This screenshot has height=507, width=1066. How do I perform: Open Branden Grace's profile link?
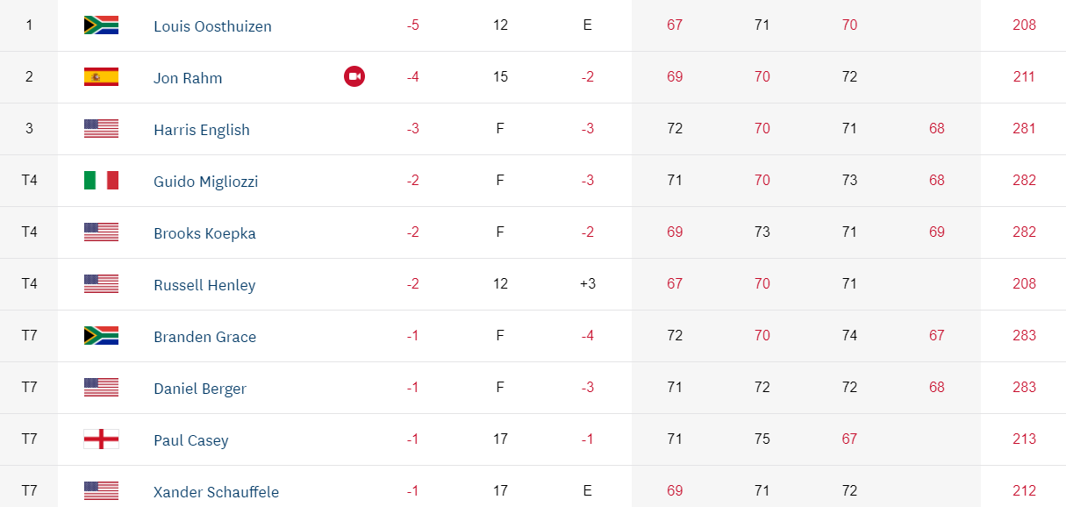(204, 337)
